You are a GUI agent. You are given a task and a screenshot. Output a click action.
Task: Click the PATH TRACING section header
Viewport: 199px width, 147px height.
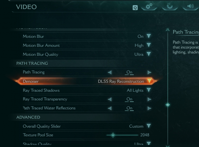32,63
